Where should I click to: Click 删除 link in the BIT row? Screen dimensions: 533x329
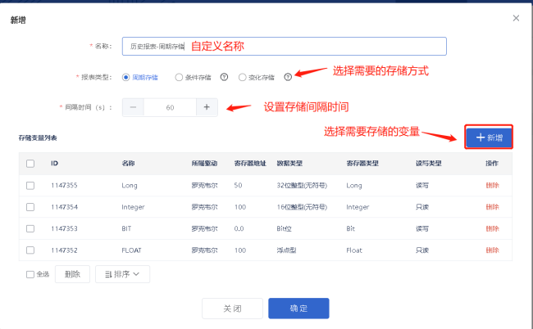point(492,229)
